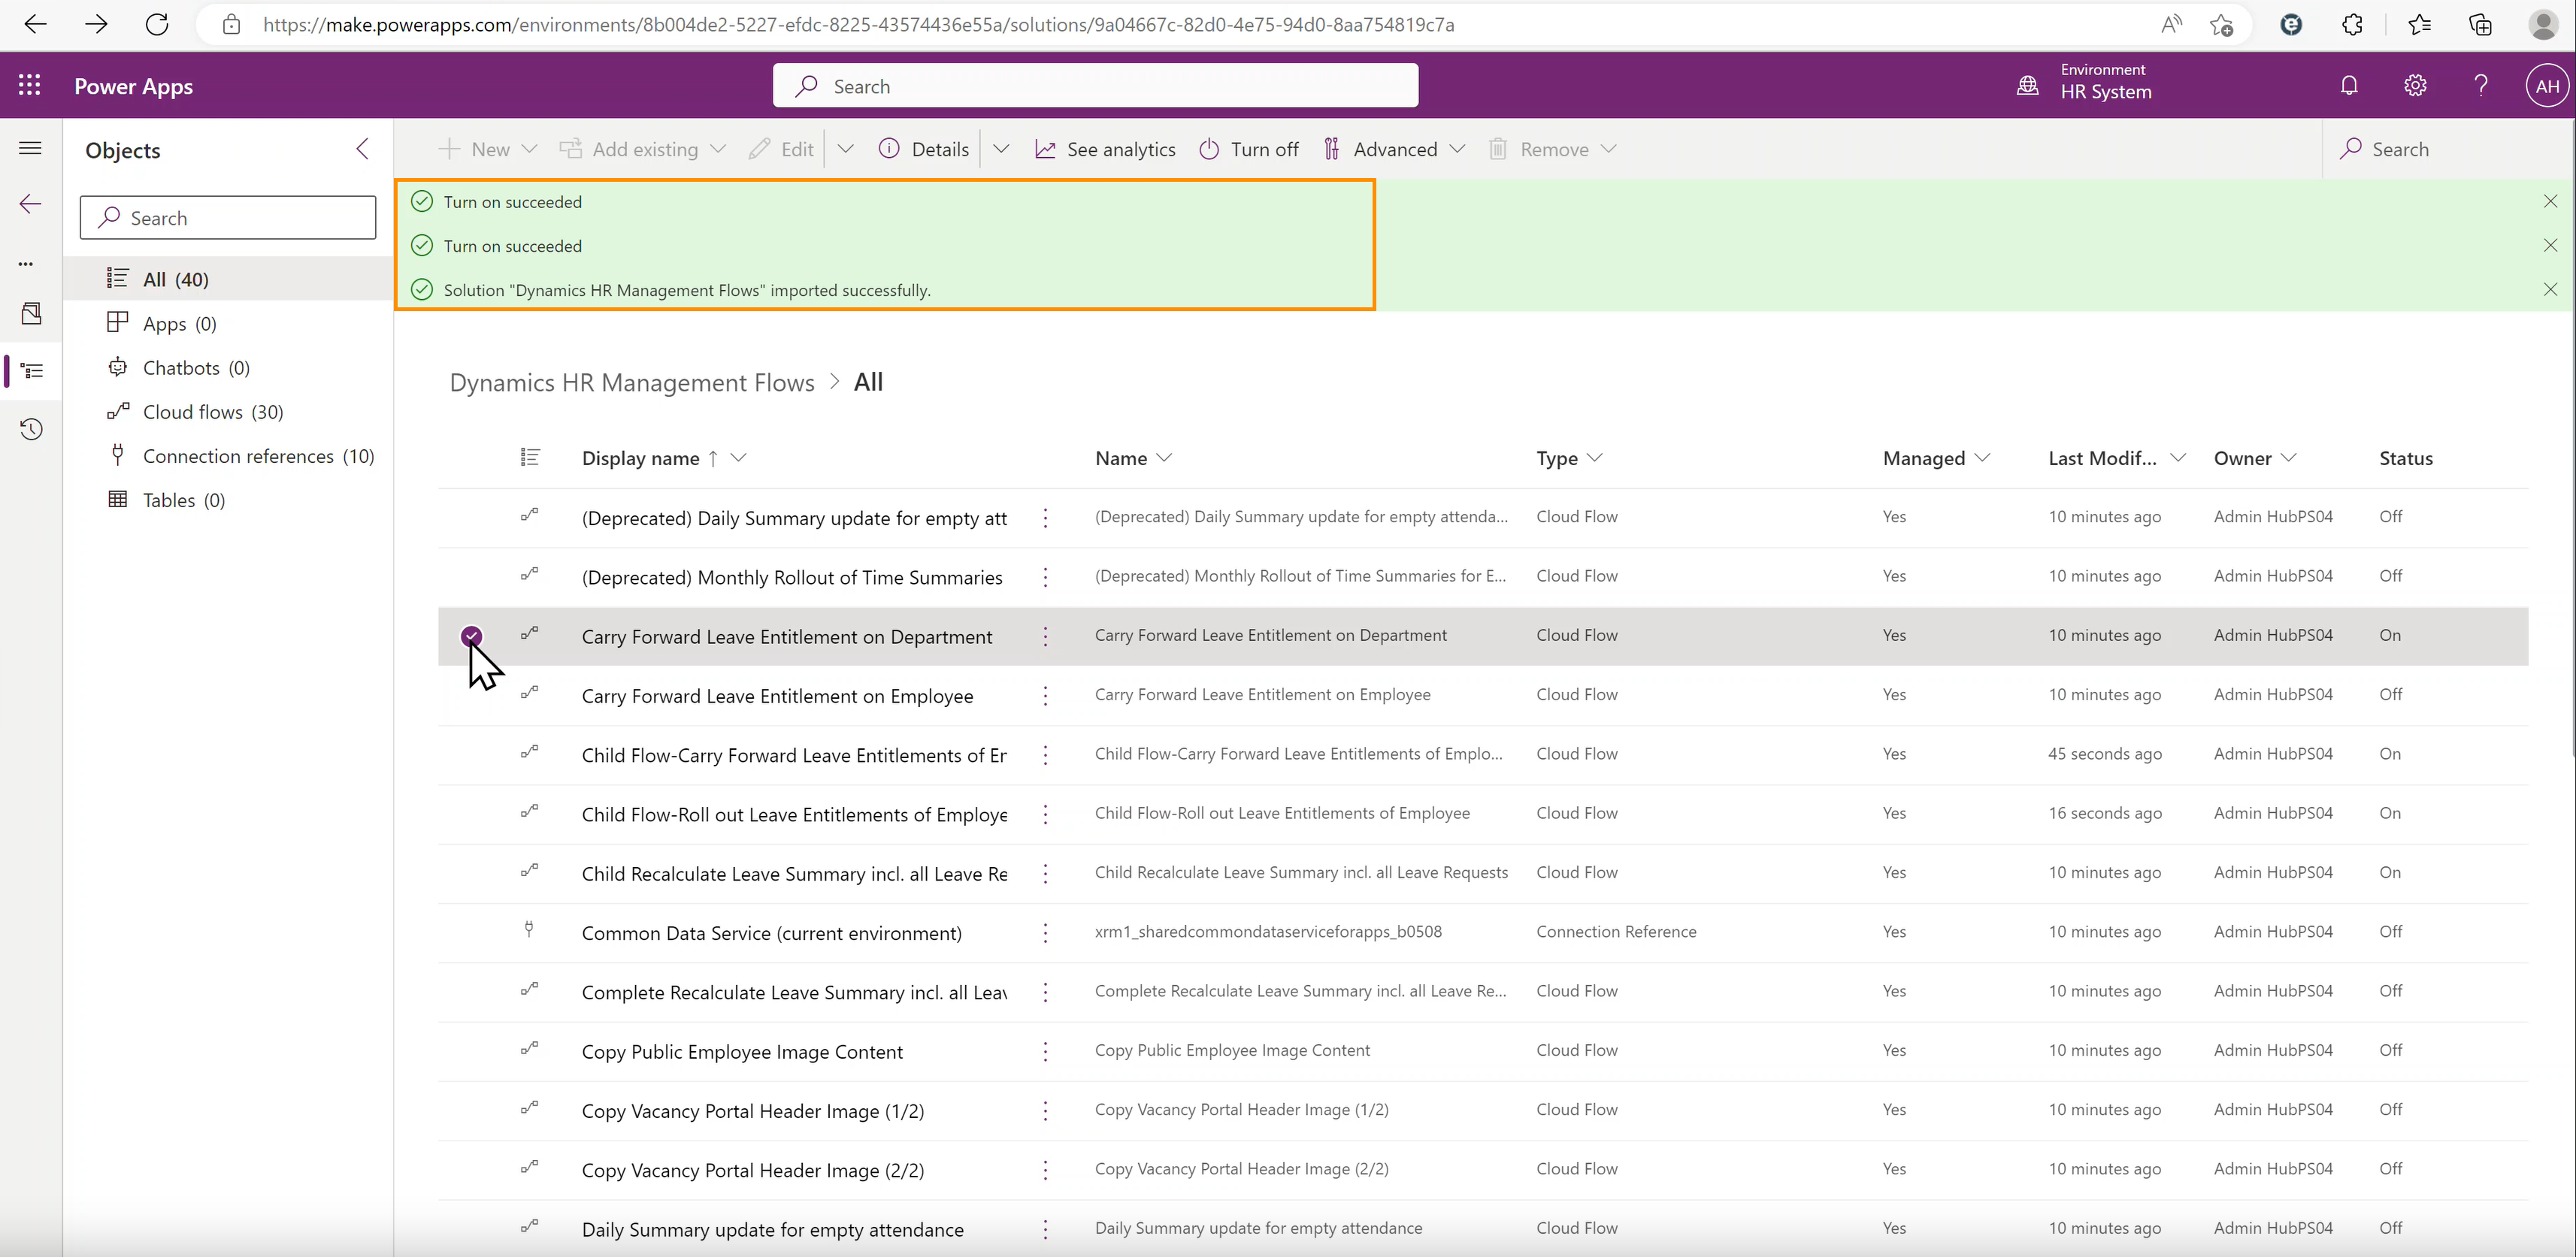Open Carry Forward Leave Entitlement on Employee flow

click(777, 696)
